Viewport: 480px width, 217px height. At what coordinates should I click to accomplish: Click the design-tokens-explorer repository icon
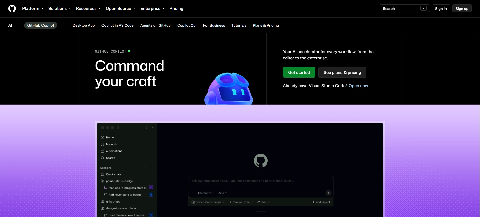pos(102,208)
